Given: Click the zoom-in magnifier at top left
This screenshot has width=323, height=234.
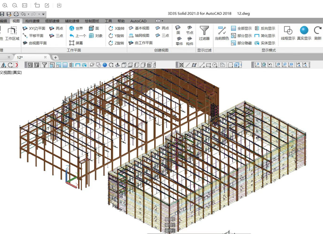Looking at the screenshot, I should pos(5,5).
